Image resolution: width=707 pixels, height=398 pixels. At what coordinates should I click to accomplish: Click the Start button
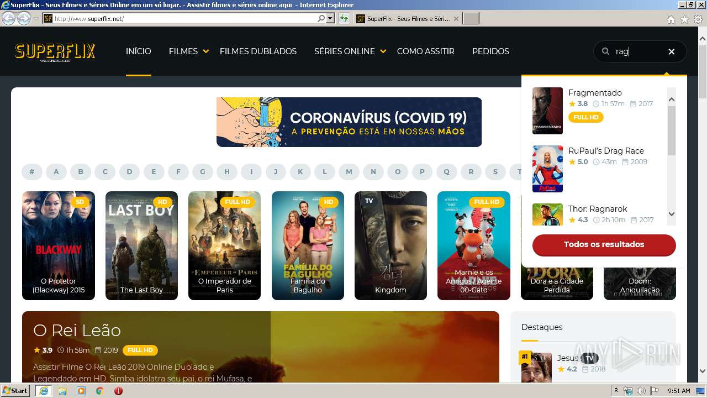pos(15,391)
